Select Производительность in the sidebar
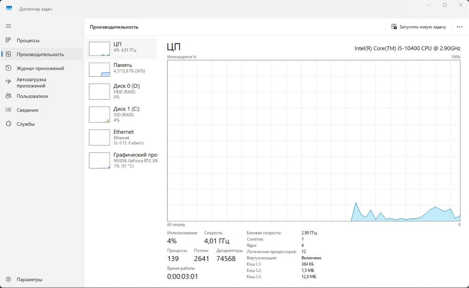The width and height of the screenshot is (469, 288). [42, 54]
